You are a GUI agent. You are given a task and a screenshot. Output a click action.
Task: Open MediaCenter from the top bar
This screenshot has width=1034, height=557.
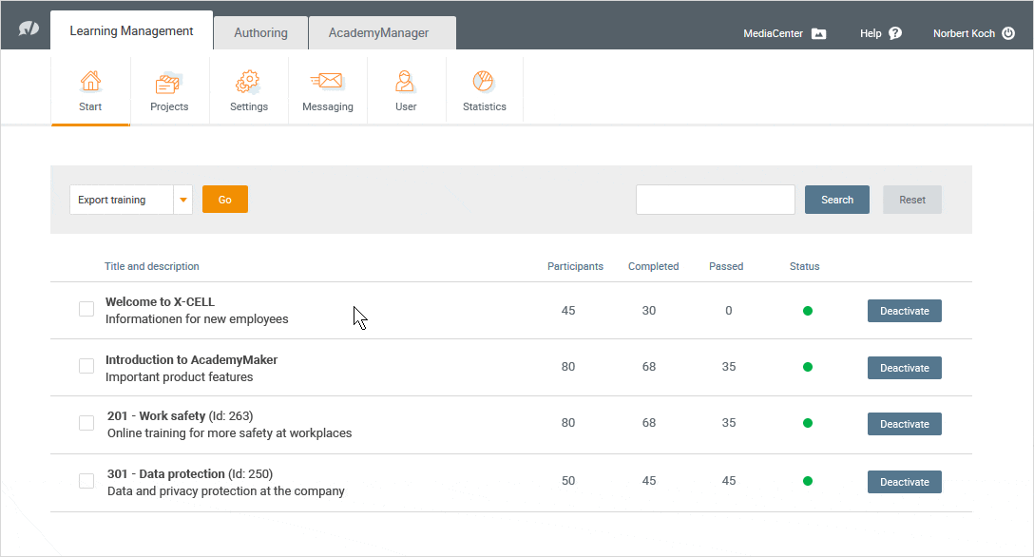[773, 33]
